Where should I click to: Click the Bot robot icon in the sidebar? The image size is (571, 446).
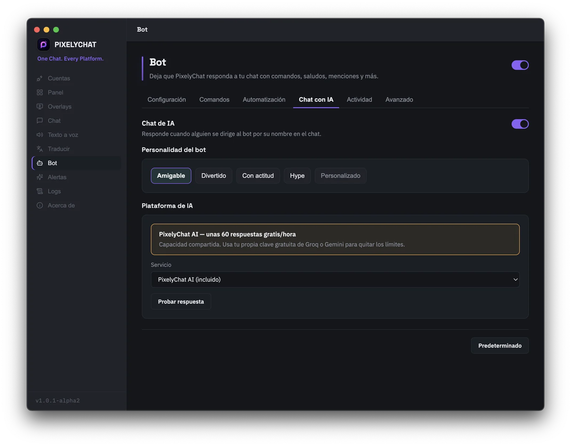coord(40,163)
